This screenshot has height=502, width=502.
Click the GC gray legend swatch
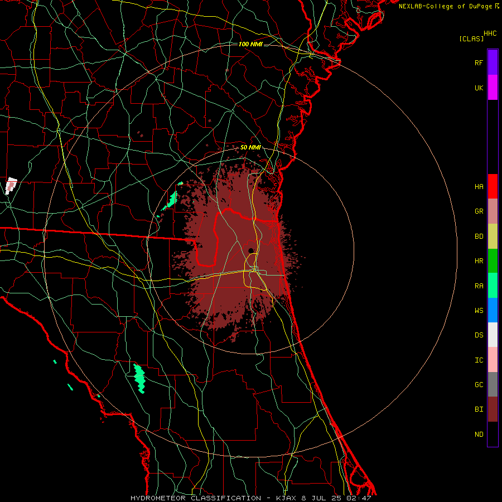pos(493,384)
